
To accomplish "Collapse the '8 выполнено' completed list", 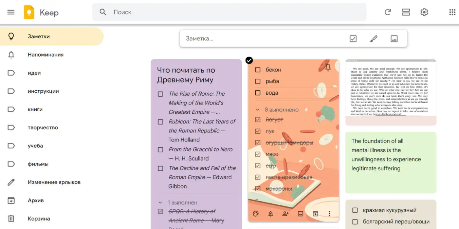I will [257, 110].
